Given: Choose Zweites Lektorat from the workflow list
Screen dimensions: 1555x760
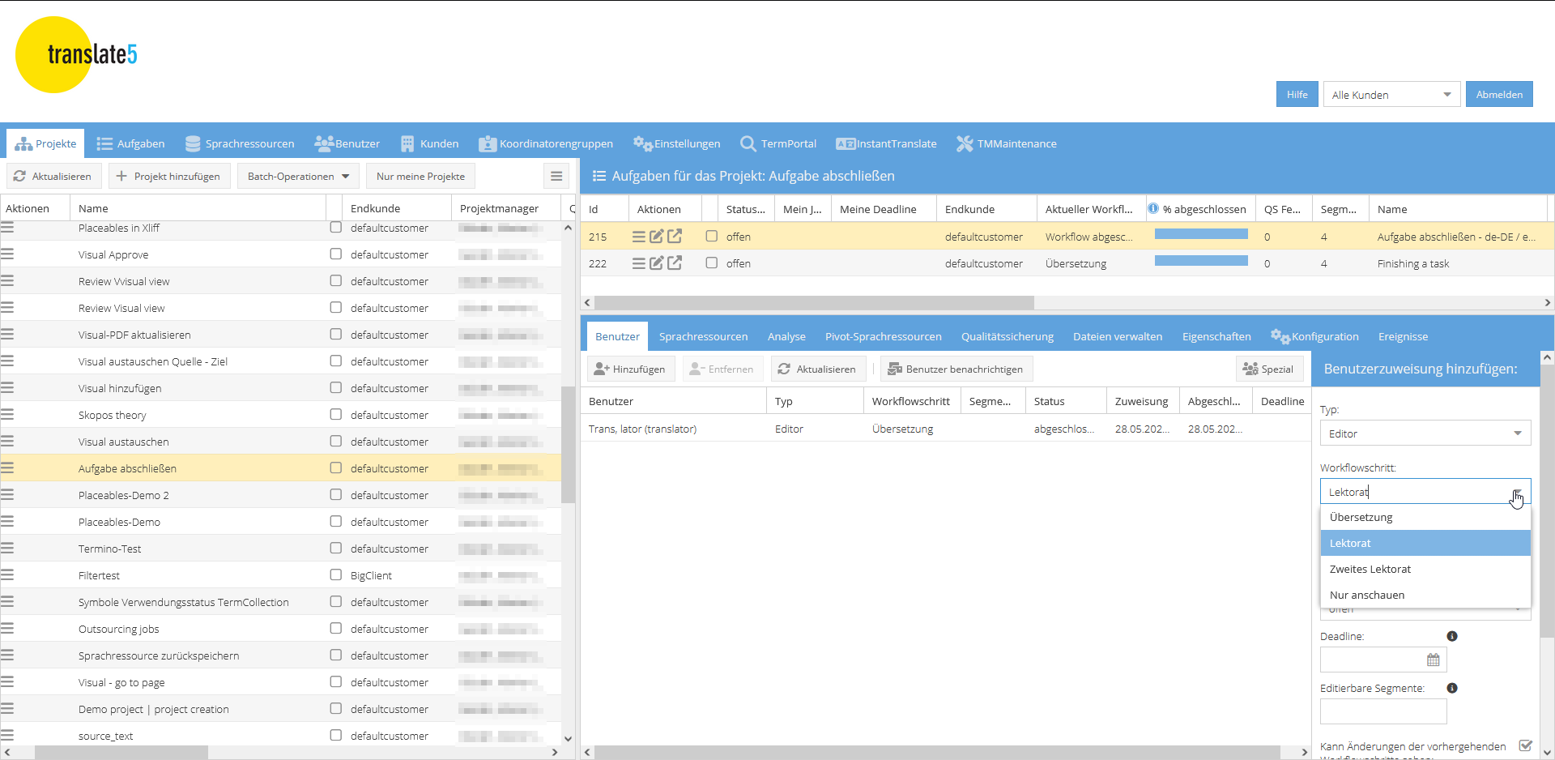Looking at the screenshot, I should pyautogui.click(x=1370, y=569).
